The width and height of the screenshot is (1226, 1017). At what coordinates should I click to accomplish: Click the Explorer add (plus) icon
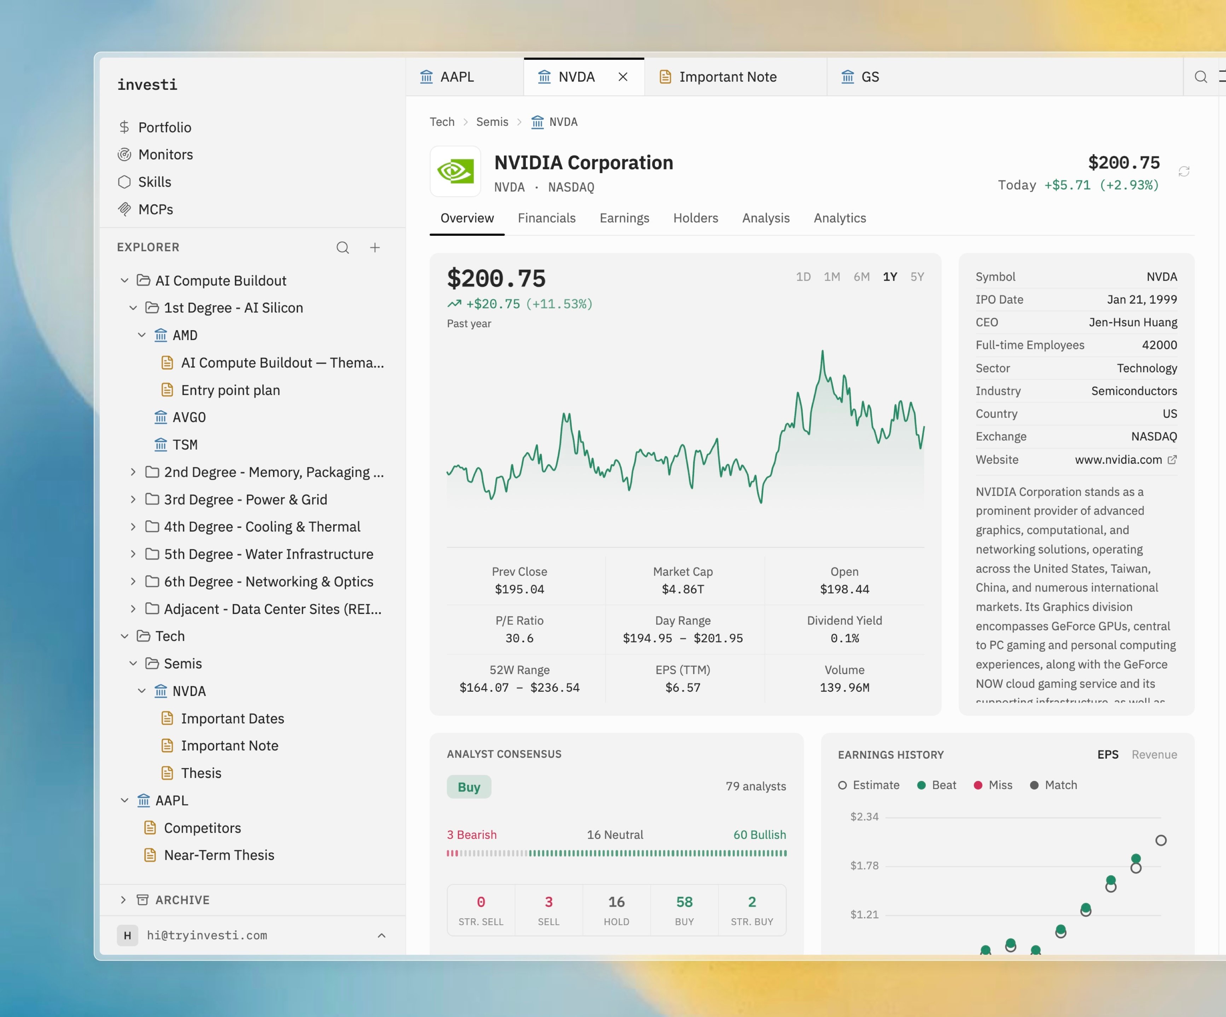(x=375, y=247)
